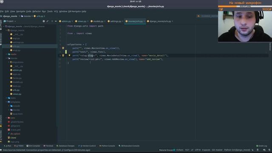
Task: Close the settings.py editor tab
Action: pyautogui.click(x=123, y=21)
